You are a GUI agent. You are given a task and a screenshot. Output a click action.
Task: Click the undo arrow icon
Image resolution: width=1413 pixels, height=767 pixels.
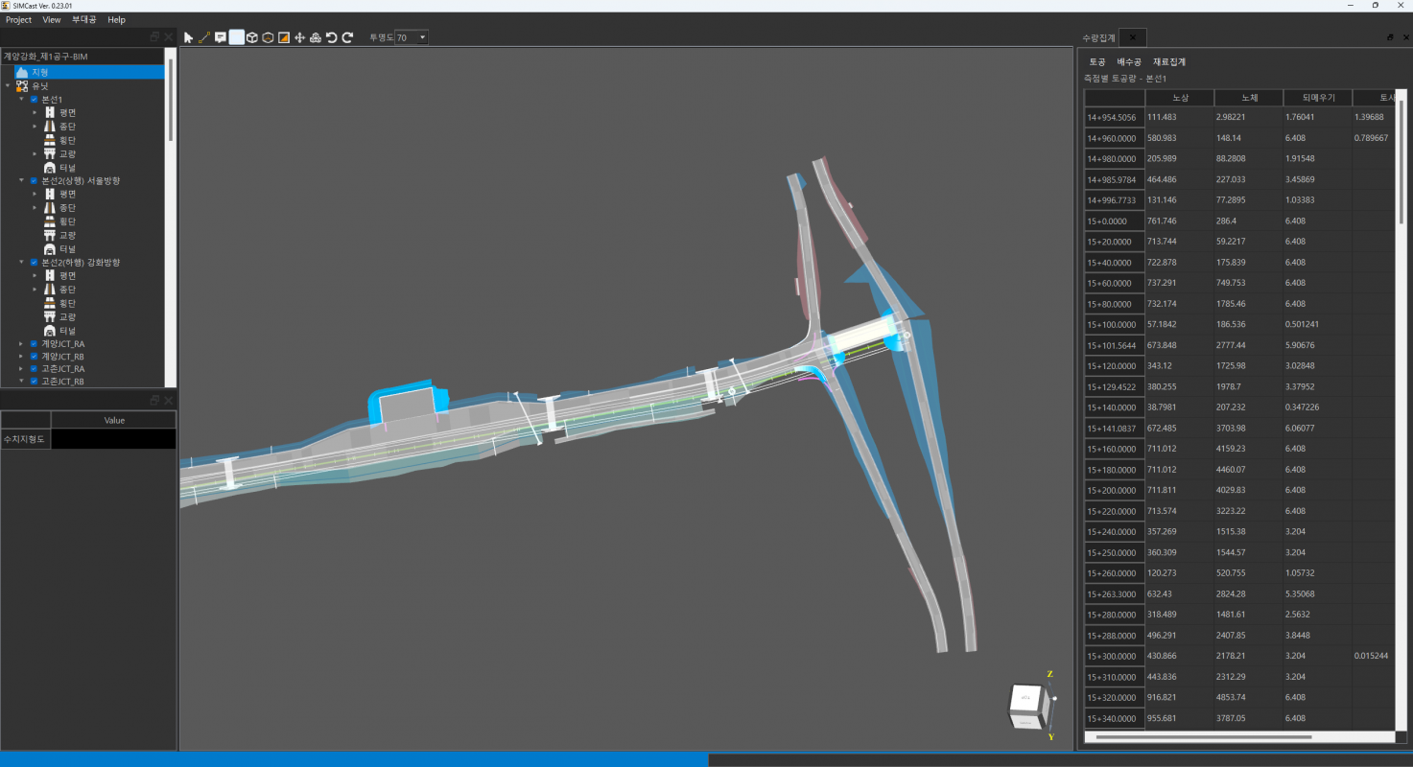click(331, 37)
